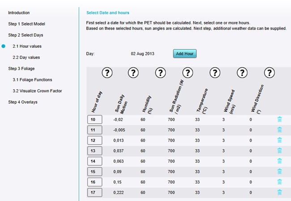Remove hour 13 row with trash icon

[x=279, y=151]
